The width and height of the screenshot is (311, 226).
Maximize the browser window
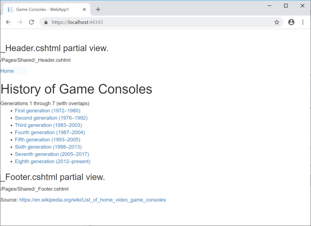286,6
